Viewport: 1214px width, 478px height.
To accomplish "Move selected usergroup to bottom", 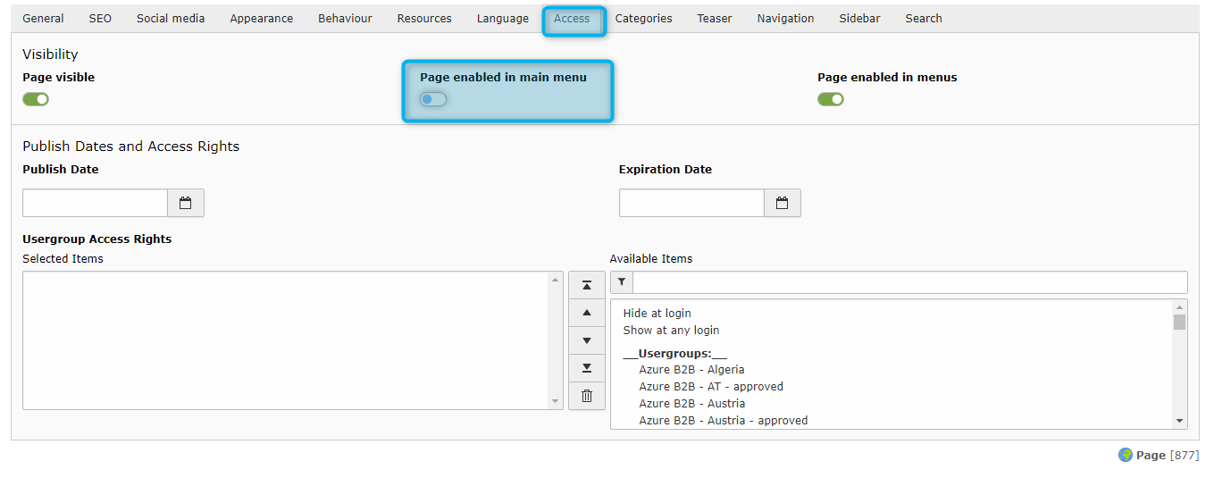I will [587, 368].
